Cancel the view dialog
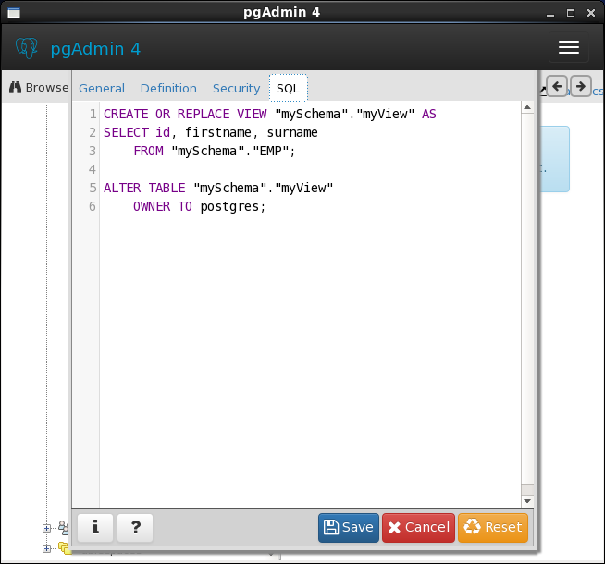 [x=418, y=527]
